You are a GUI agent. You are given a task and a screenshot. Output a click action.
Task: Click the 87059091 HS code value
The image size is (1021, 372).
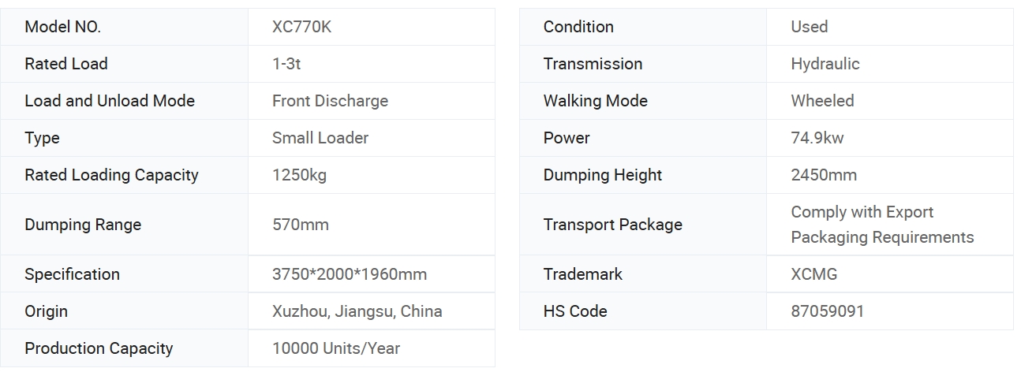[x=828, y=311]
